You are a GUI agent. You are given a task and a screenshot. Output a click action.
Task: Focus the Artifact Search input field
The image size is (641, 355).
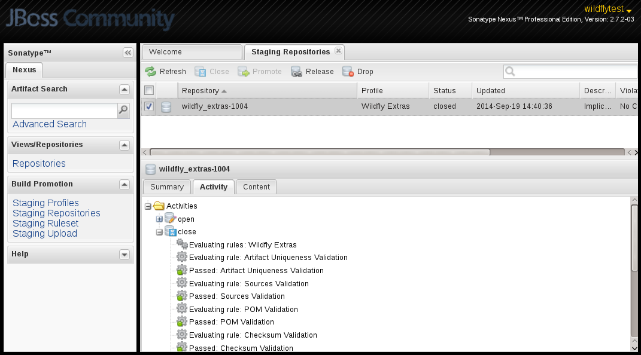pyautogui.click(x=65, y=111)
